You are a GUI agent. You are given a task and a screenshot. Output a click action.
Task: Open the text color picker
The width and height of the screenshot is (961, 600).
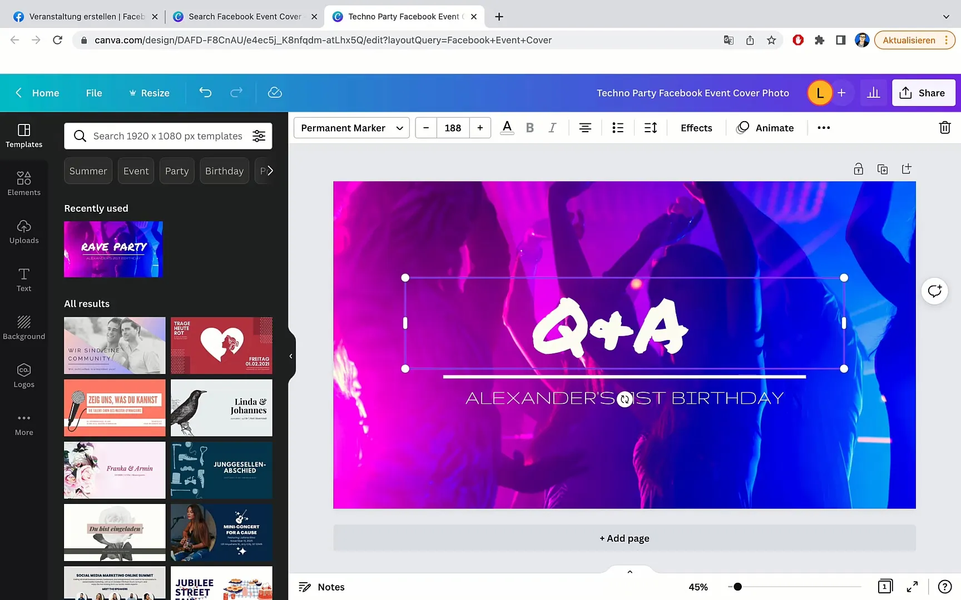507,128
